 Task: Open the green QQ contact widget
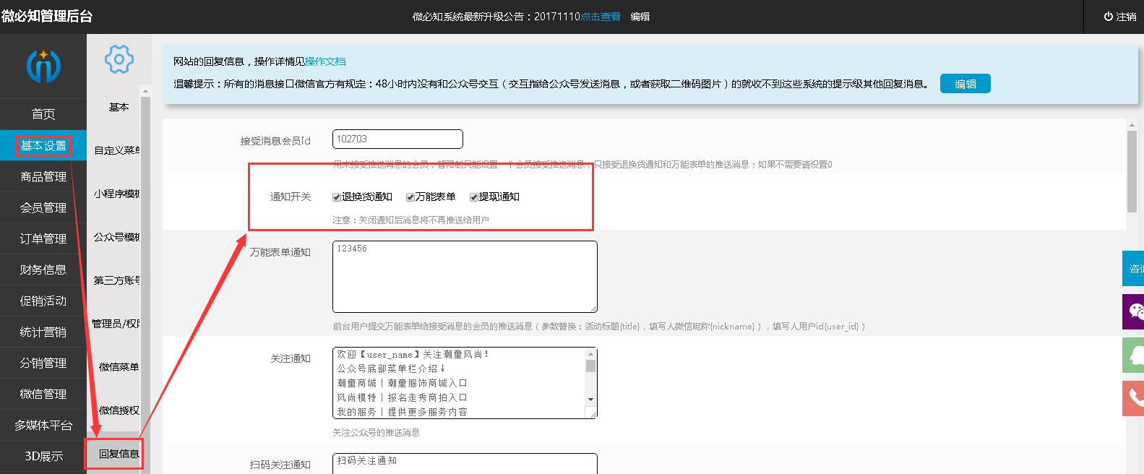(x=1134, y=355)
